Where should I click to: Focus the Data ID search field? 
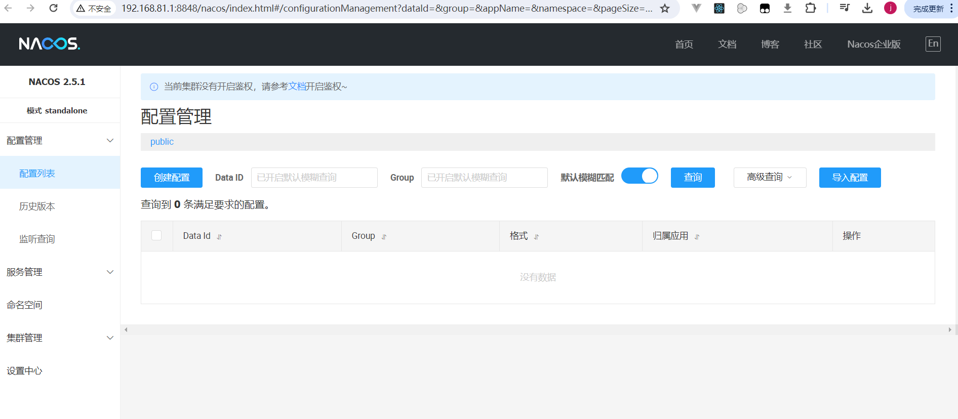click(x=314, y=178)
